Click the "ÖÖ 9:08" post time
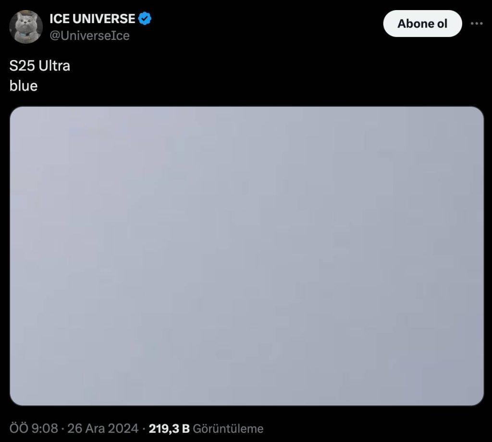This screenshot has width=492, height=442. (x=34, y=429)
